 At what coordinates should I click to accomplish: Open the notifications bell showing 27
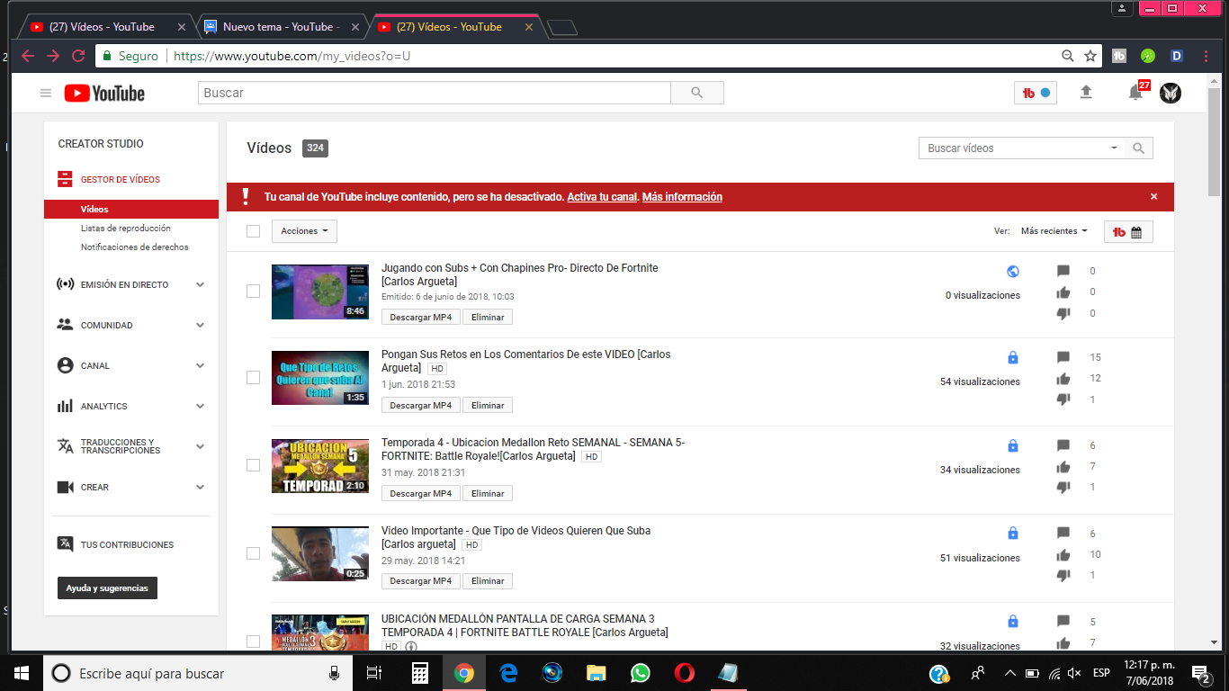1135,92
